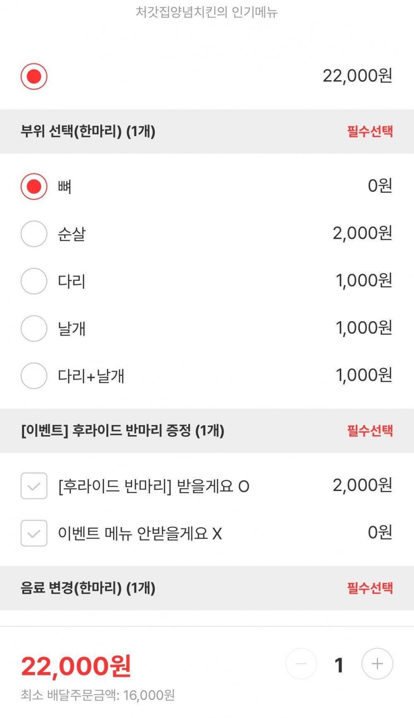Viewport: 414px width, 718px height.
Task: Tap the red 22,000원 total price
Action: (76, 666)
